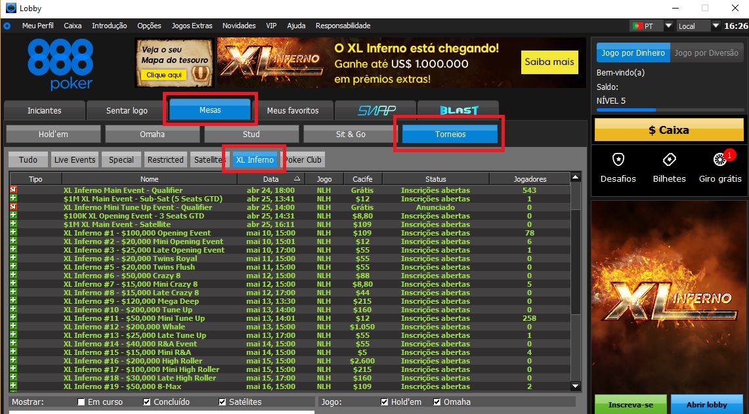Click the plus icon of XL Inferno #2 Mini Opening Event
The width and height of the screenshot is (749, 414).
click(x=13, y=241)
